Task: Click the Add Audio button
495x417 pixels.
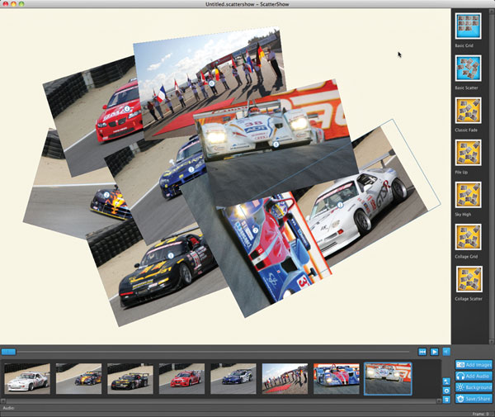Action: (474, 376)
